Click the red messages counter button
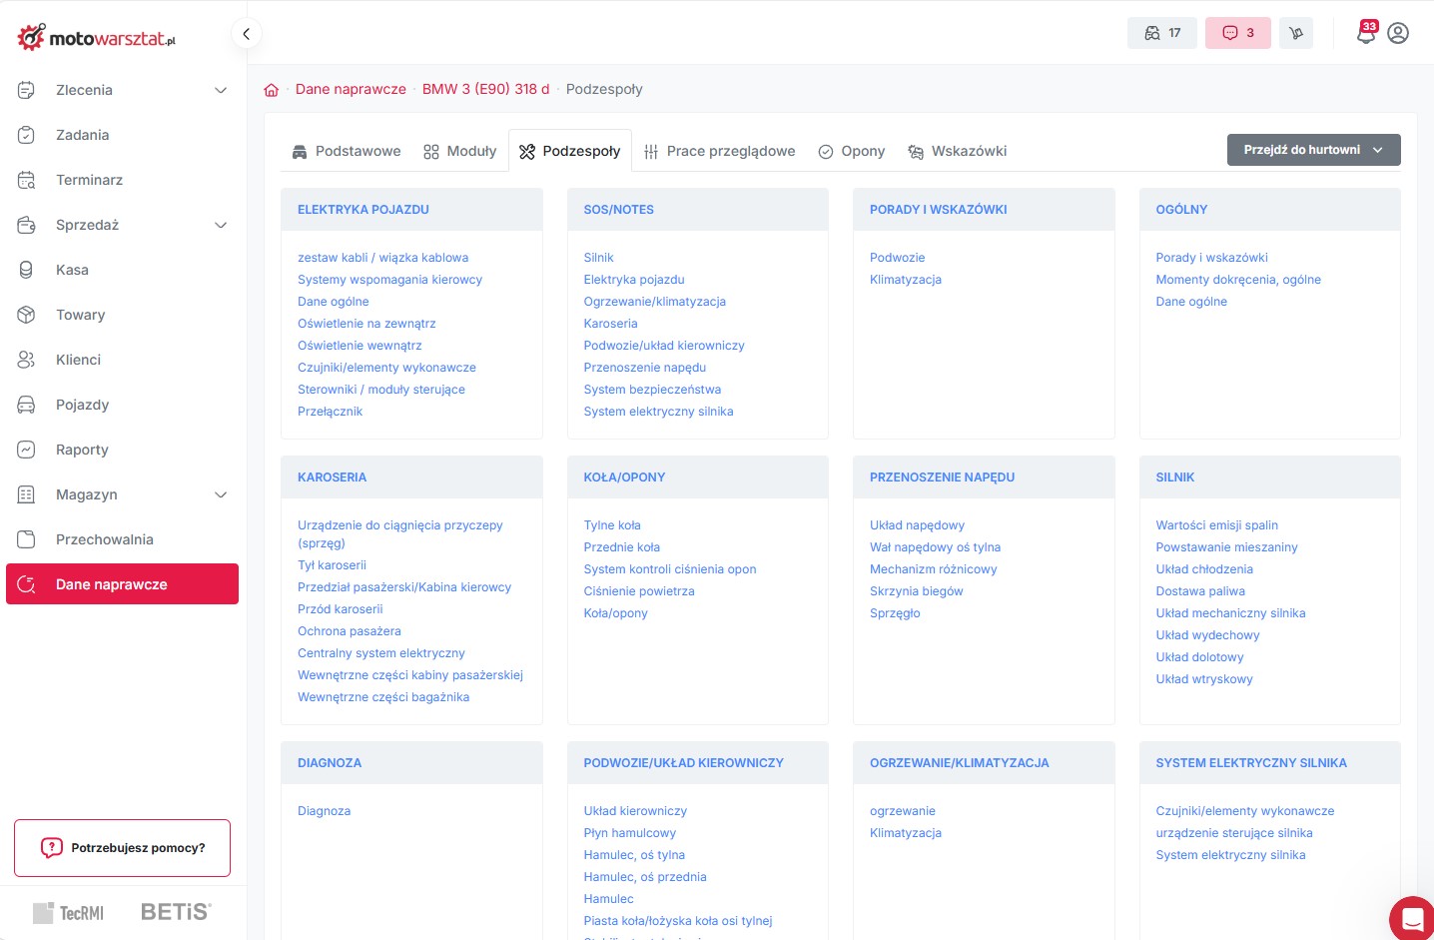 coord(1238,33)
